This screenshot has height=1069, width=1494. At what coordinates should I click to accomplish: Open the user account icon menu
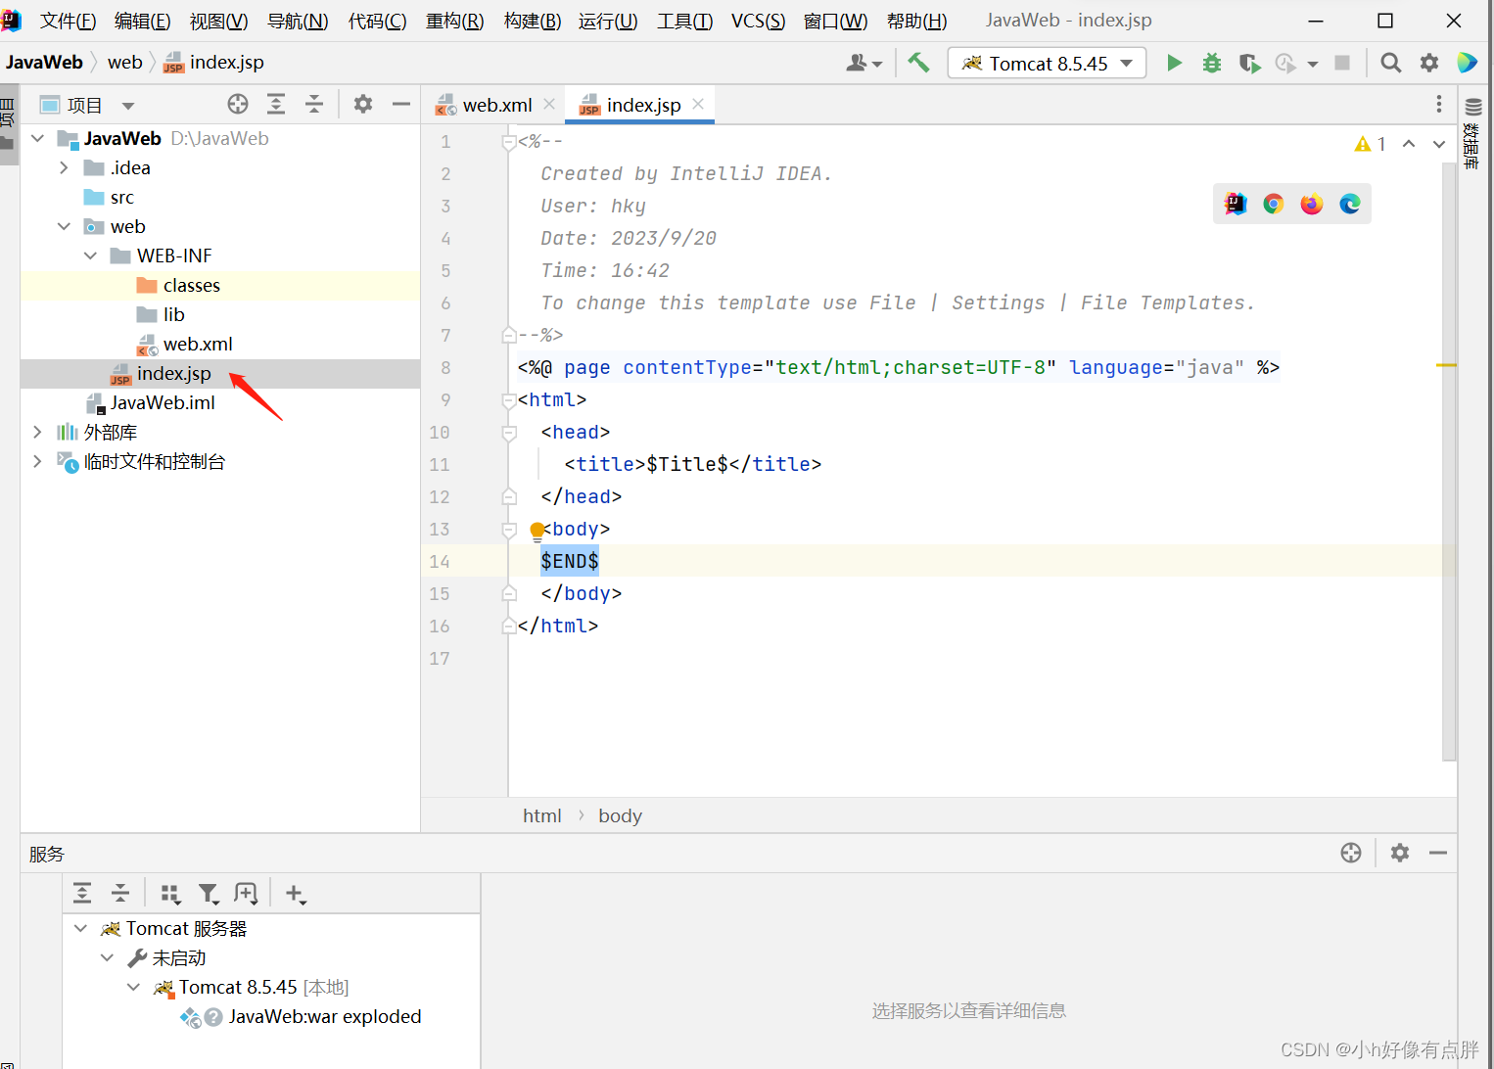864,63
